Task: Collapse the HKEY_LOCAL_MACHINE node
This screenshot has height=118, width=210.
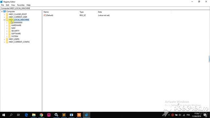Action: tap(4, 20)
